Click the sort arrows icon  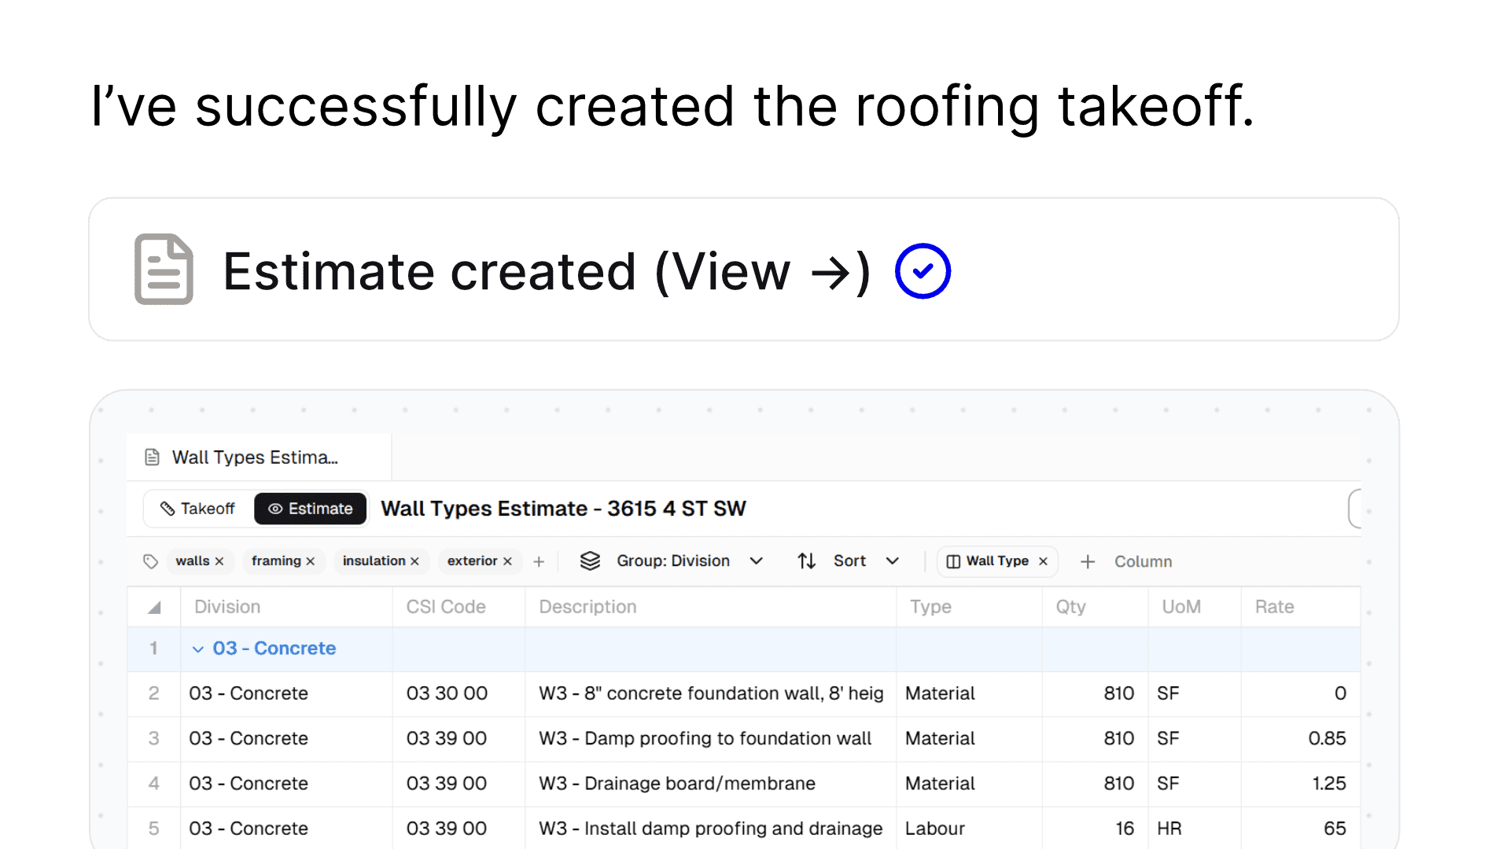pyautogui.click(x=806, y=560)
